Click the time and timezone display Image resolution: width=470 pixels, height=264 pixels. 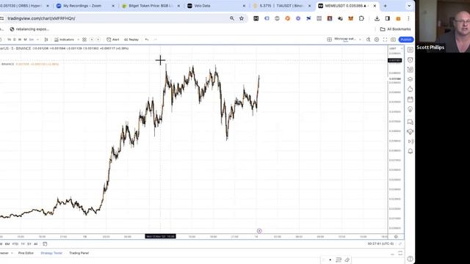[380, 244]
